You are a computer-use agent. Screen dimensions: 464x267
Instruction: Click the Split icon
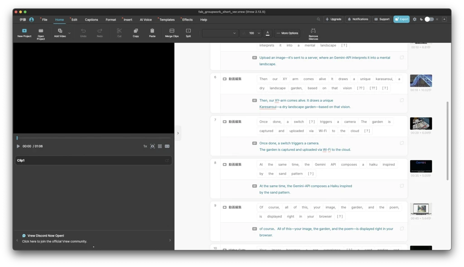click(188, 30)
